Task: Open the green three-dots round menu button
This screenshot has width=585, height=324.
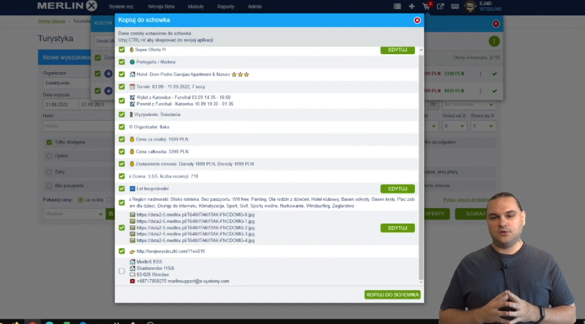Action: [494, 41]
